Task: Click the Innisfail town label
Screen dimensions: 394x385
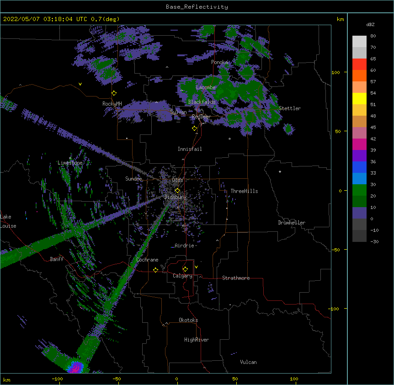Action: click(190, 149)
